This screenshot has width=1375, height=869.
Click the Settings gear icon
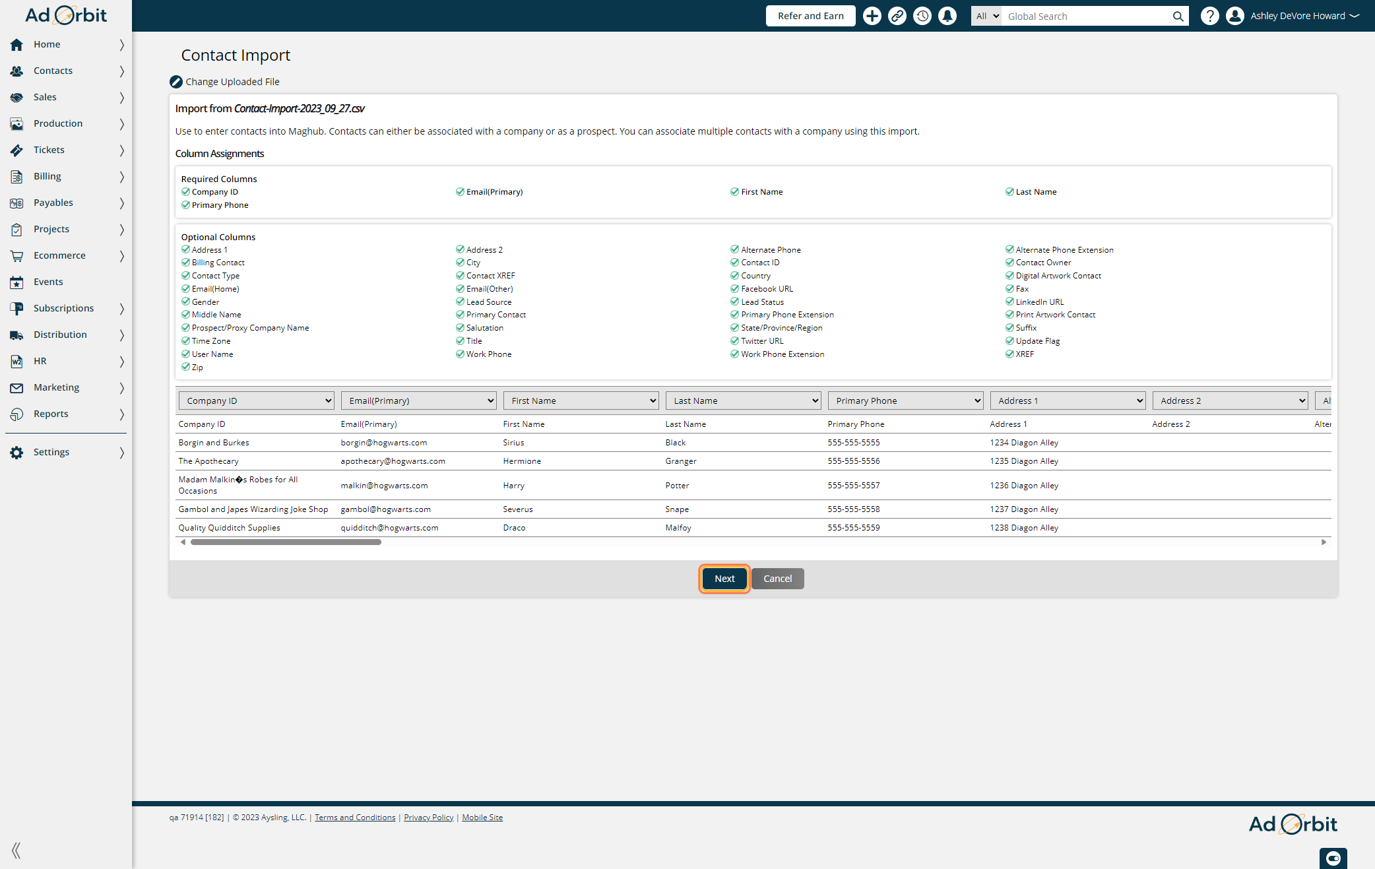[16, 453]
